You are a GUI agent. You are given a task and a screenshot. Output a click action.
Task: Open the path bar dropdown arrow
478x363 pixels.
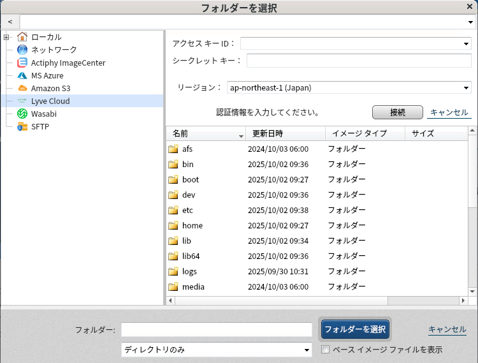[x=471, y=22]
